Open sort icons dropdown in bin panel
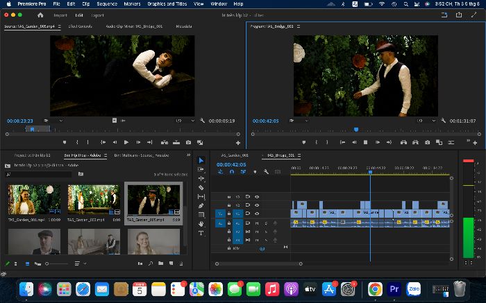Screen dimensions: 486x303 pos(81,263)
